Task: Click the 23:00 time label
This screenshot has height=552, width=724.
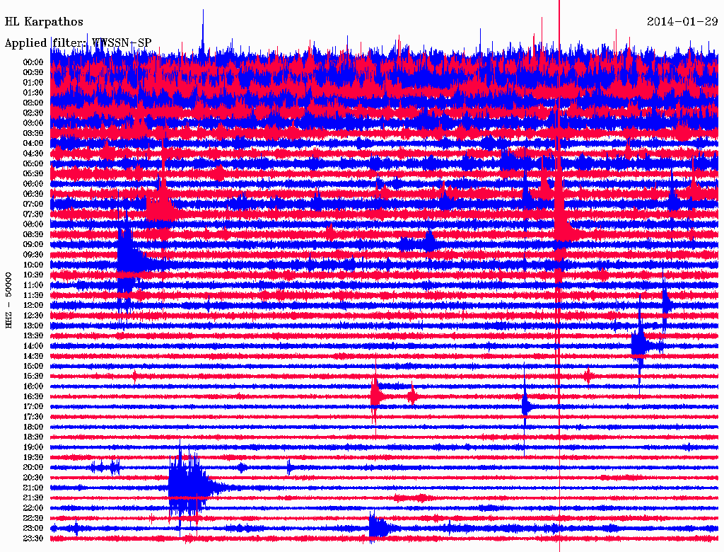Action: pos(33,528)
